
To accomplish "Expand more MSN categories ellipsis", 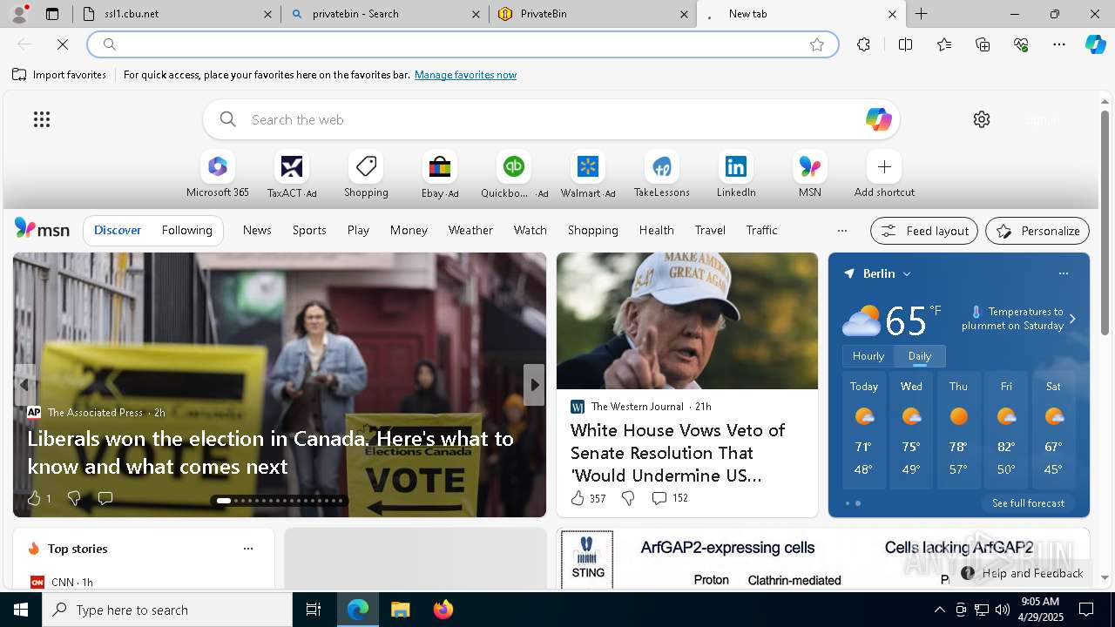I will point(841,231).
